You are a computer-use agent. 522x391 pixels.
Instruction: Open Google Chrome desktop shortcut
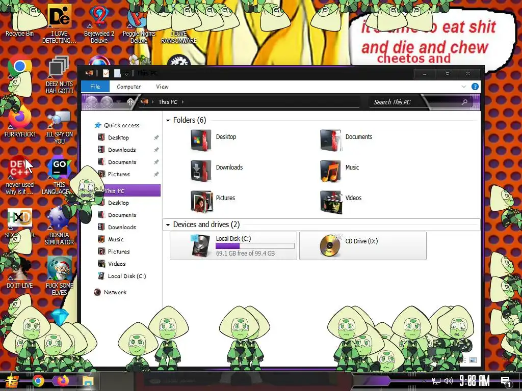pos(20,67)
